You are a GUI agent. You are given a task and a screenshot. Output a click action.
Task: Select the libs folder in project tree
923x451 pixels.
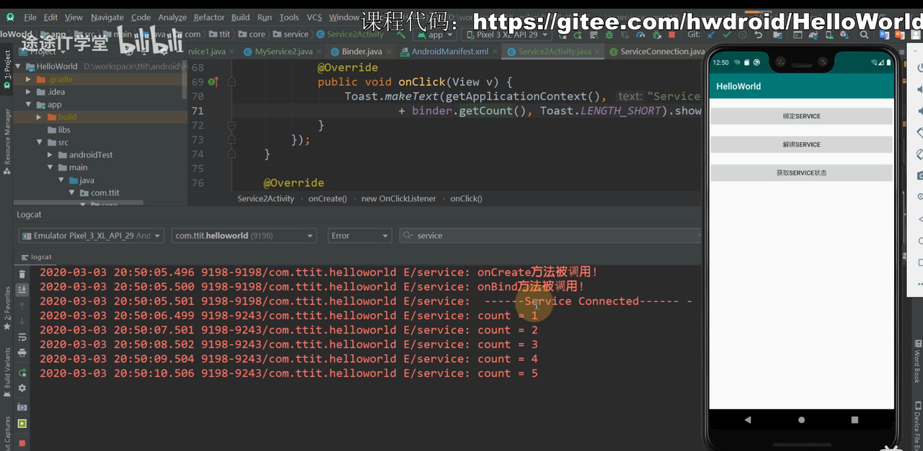pos(64,130)
